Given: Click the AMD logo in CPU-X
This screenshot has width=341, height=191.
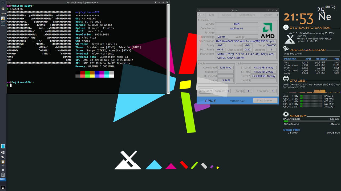Looking at the screenshot, I should [267, 31].
